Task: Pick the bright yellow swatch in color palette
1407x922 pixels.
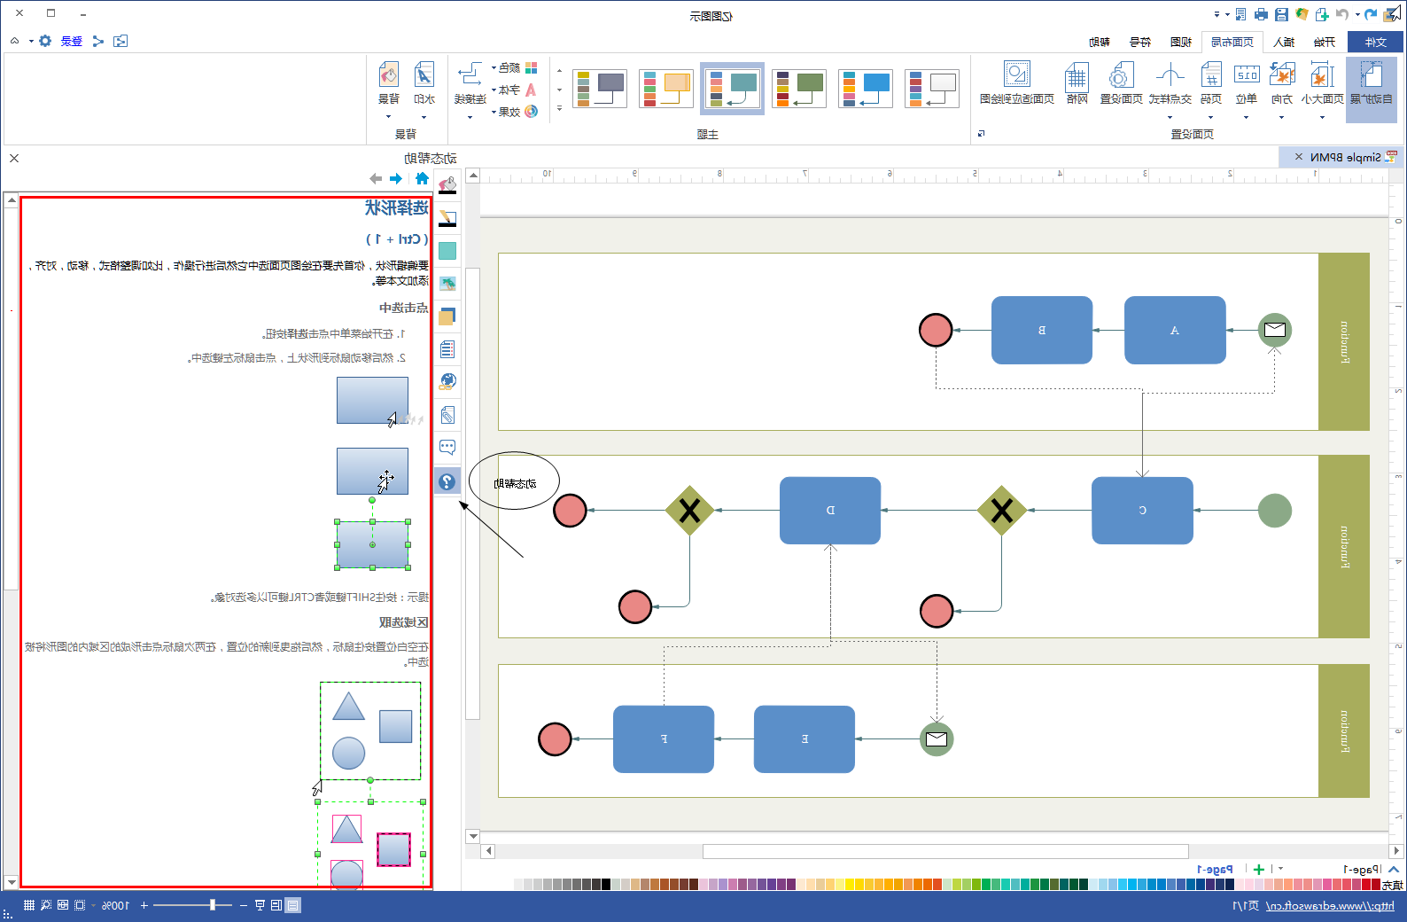Action: pyautogui.click(x=850, y=884)
